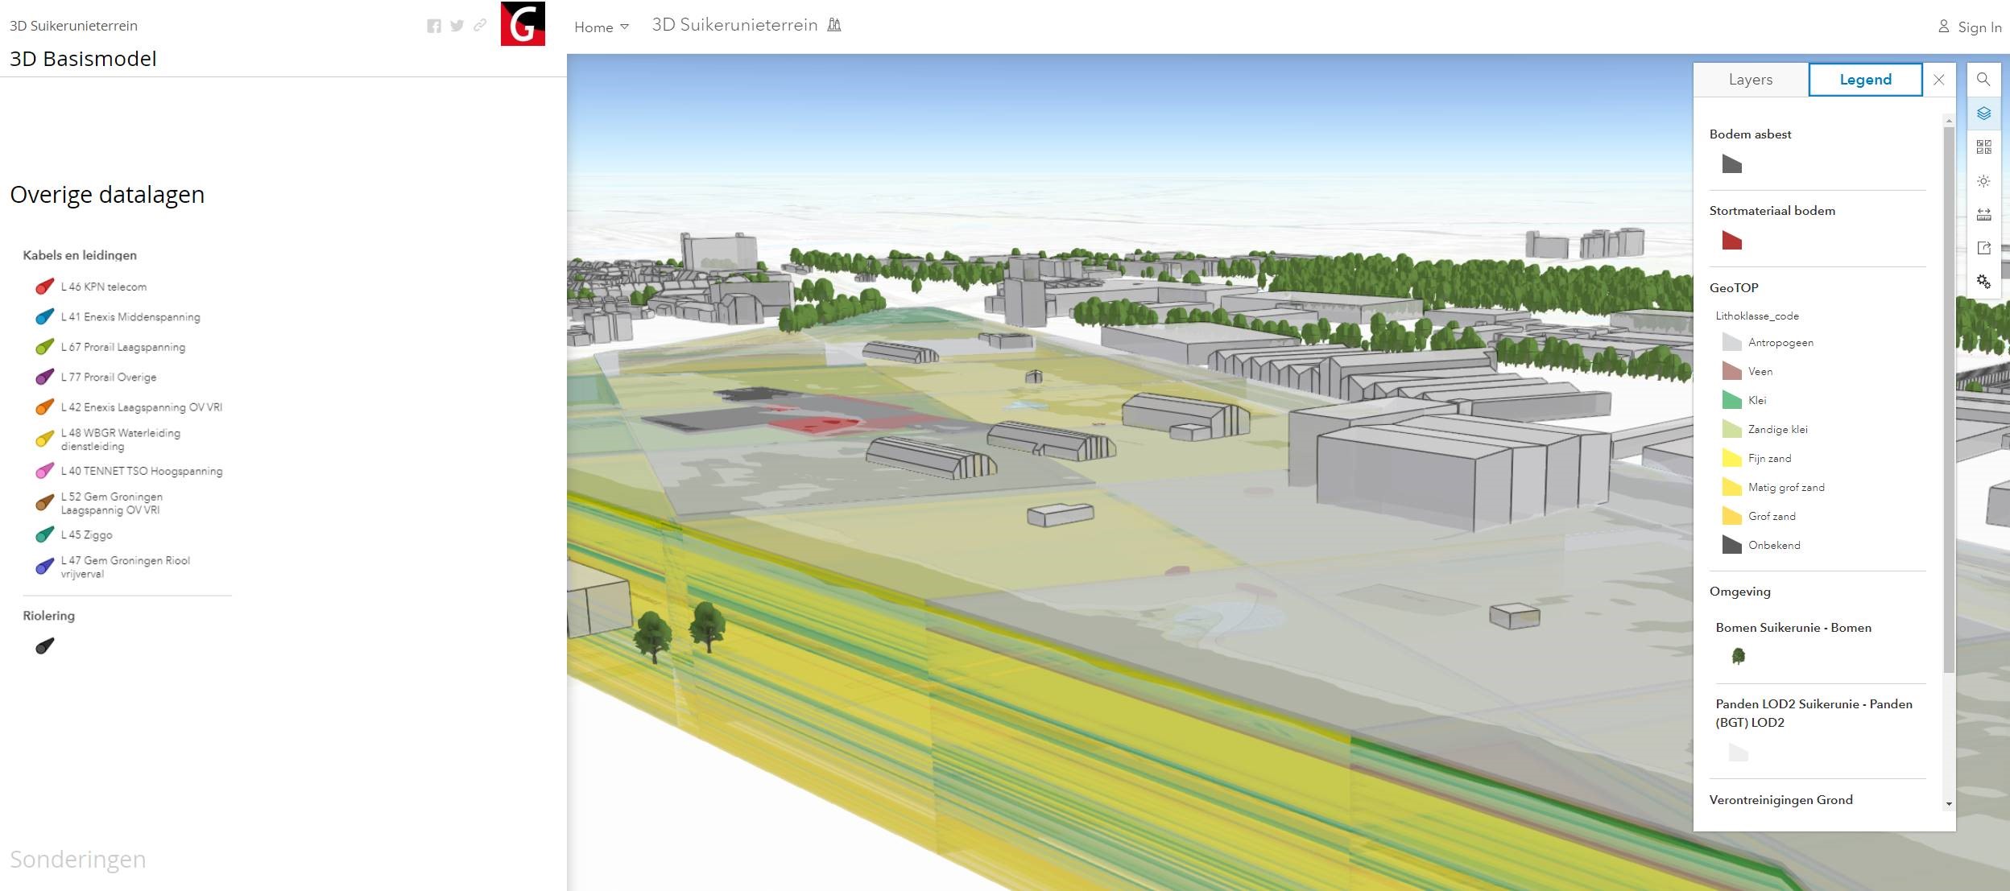Viewport: 2010px width, 891px height.
Task: Select the Legend tab
Action: 1865,80
